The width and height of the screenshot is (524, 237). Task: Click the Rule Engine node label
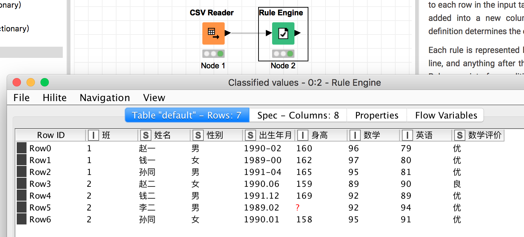pos(281,13)
